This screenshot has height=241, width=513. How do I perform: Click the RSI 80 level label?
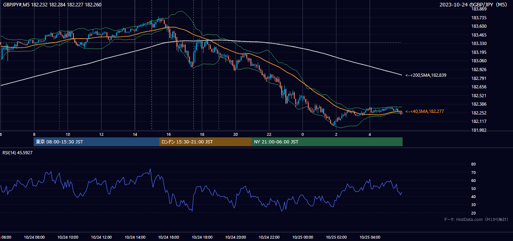(473, 164)
